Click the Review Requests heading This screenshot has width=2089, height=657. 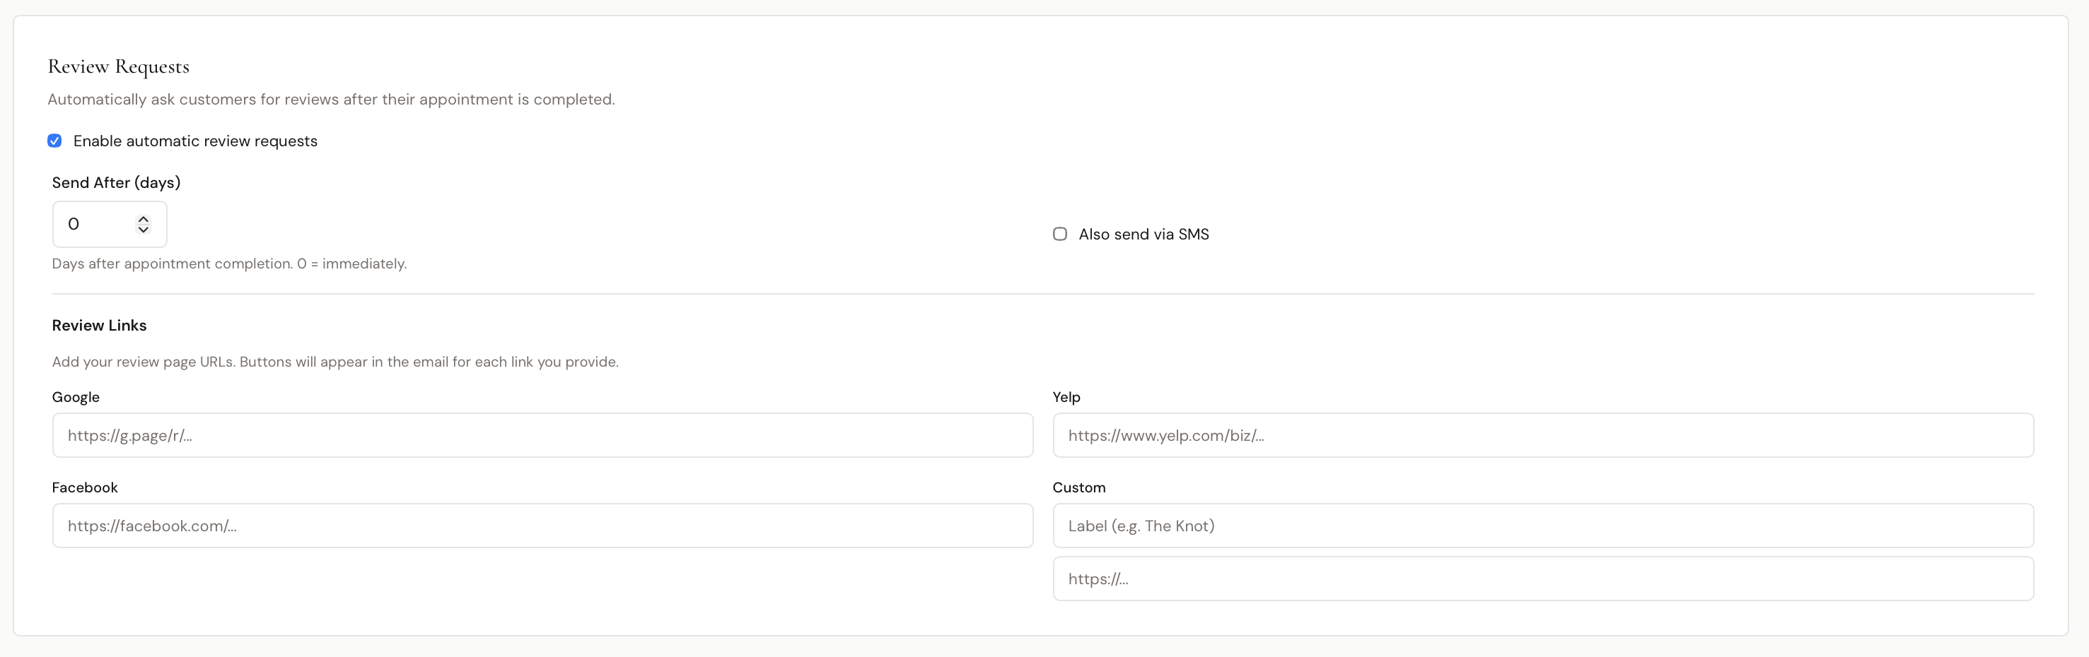pyautogui.click(x=118, y=67)
